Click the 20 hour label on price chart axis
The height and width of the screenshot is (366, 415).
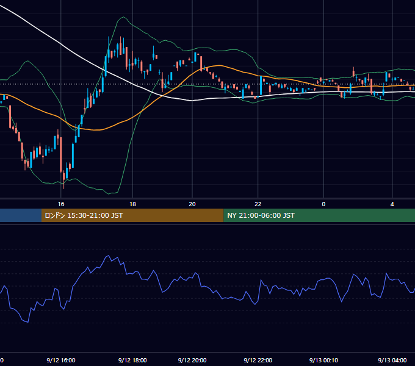(x=192, y=204)
